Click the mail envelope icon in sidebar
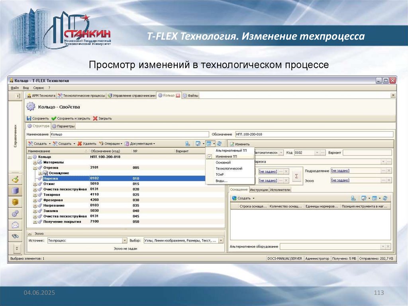This screenshot has height=306, width=408. [16, 225]
